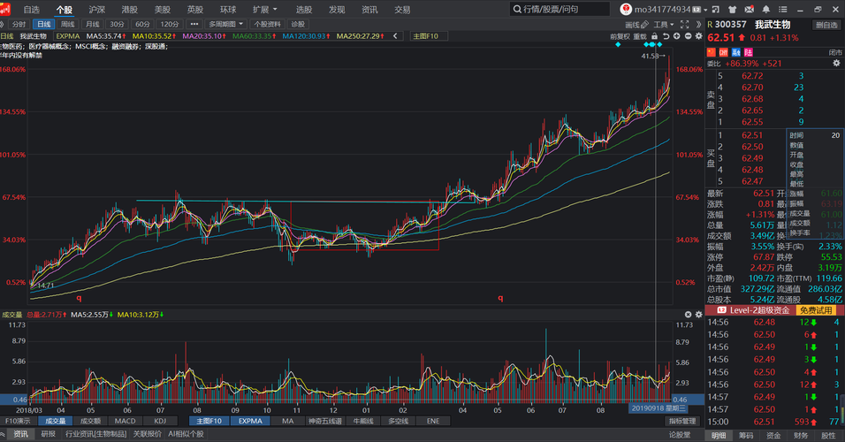Click the chart zoom-out minus icon
This screenshot has height=442, width=845.
689,36
